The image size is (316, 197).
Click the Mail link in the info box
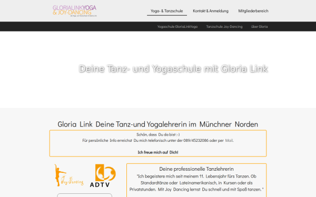tap(229, 140)
